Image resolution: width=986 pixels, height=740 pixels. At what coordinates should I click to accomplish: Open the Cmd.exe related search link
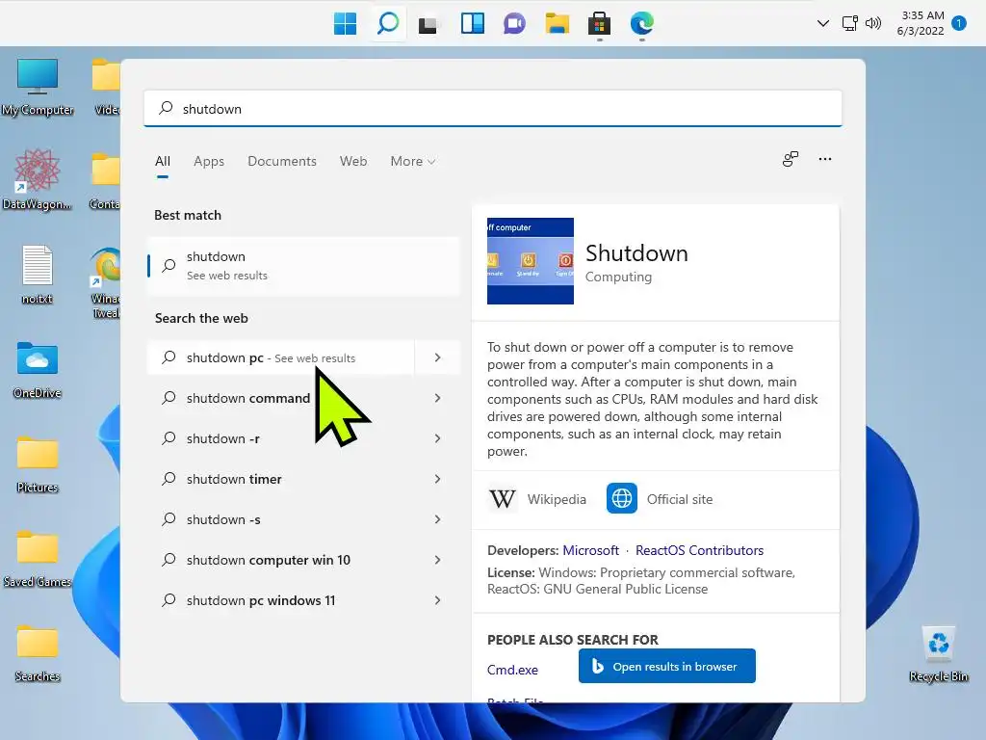[x=512, y=670]
